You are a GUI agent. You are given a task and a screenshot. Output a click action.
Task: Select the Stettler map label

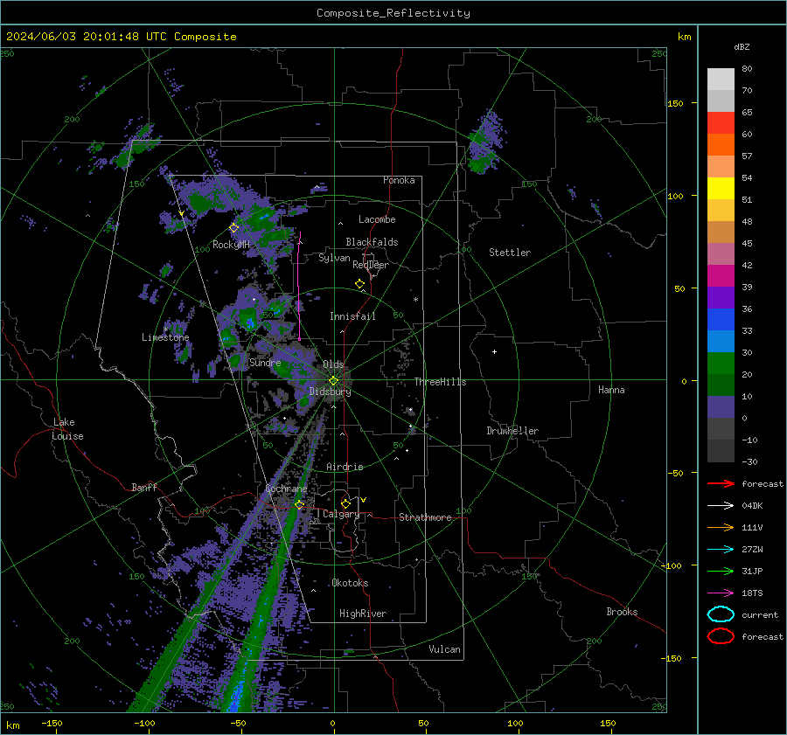pos(510,253)
